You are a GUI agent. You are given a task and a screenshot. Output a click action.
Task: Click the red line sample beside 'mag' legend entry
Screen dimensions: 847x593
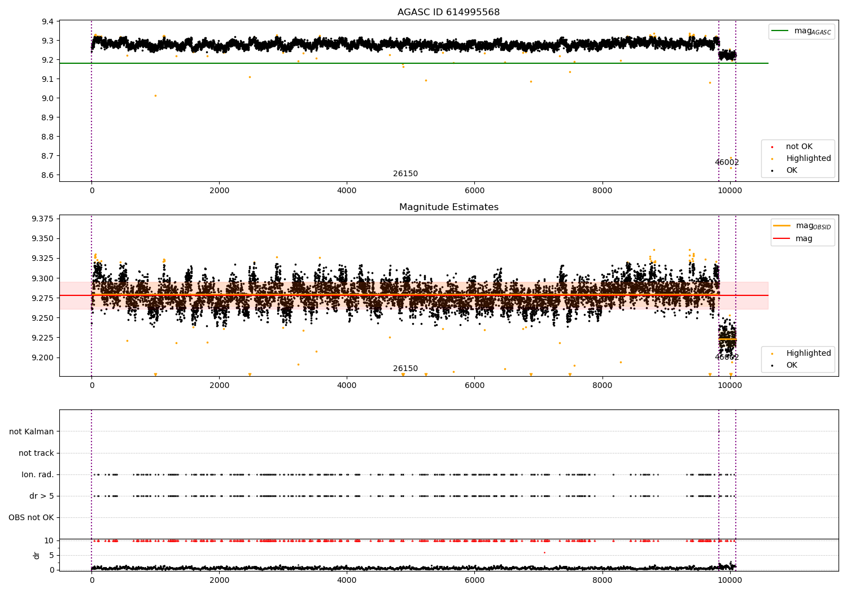pos(781,238)
